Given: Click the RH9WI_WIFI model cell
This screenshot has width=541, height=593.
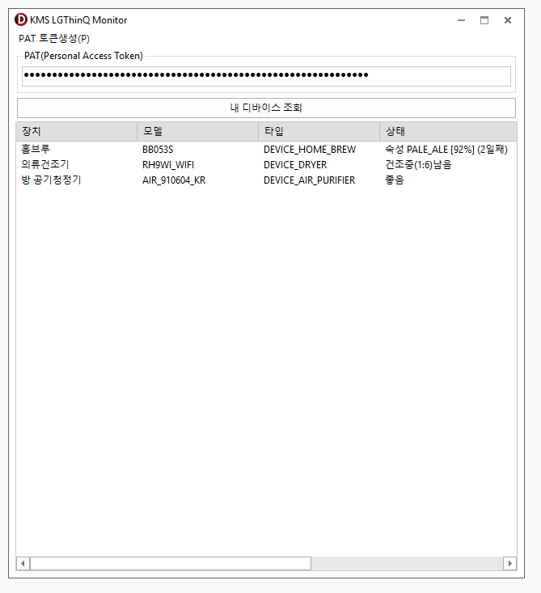Looking at the screenshot, I should [x=168, y=165].
